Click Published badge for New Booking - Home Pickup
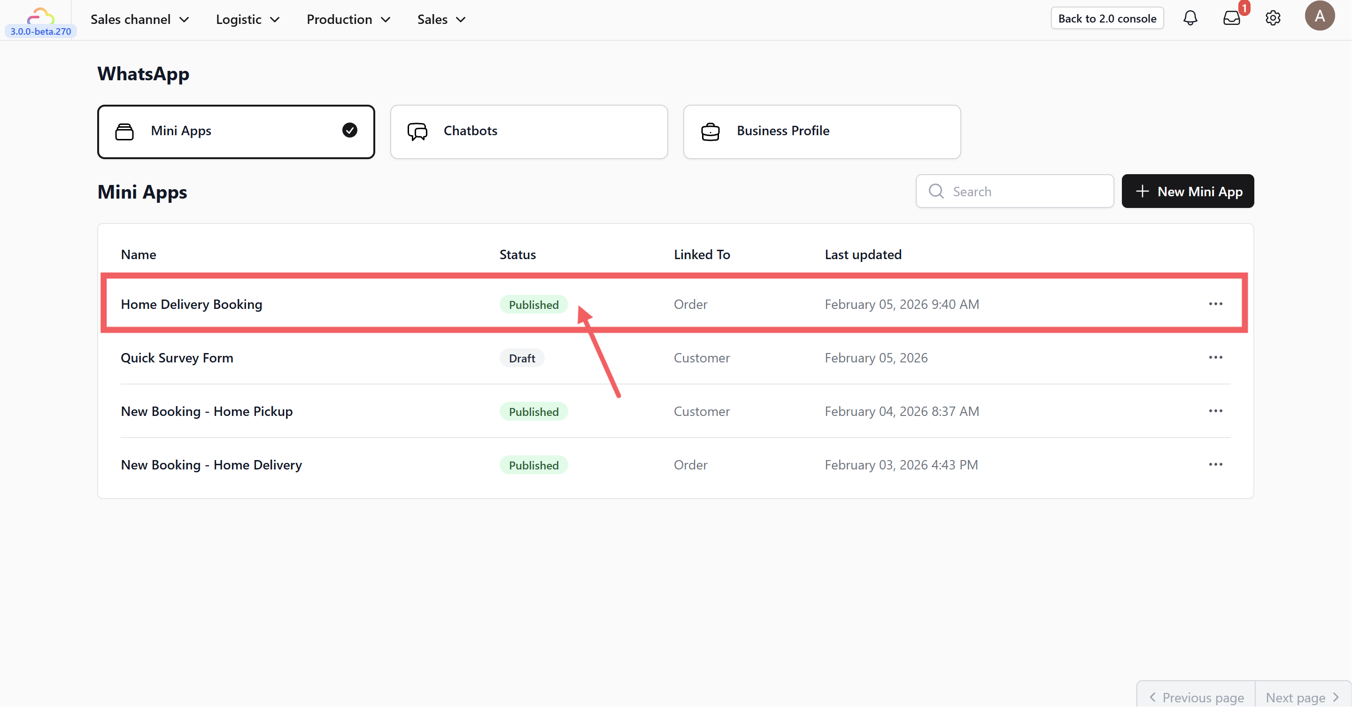The height and width of the screenshot is (707, 1352). [533, 412]
